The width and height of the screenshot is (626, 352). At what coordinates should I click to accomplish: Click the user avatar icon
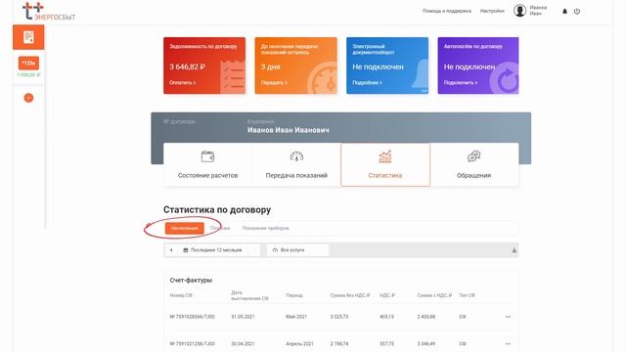click(x=519, y=11)
